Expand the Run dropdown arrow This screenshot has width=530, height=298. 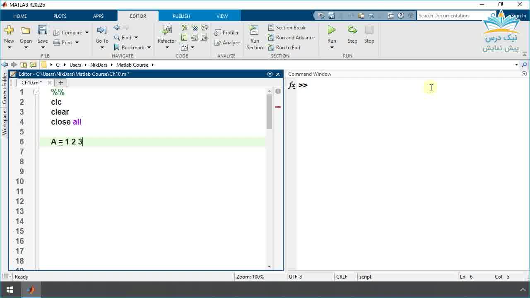(x=332, y=47)
